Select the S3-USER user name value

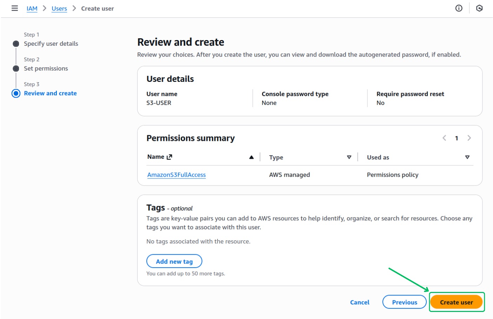pyautogui.click(x=159, y=103)
